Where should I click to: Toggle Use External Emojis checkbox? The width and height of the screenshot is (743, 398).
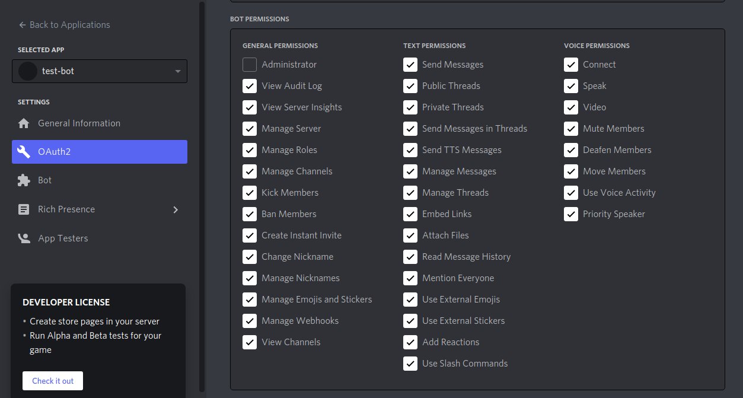[x=410, y=300]
